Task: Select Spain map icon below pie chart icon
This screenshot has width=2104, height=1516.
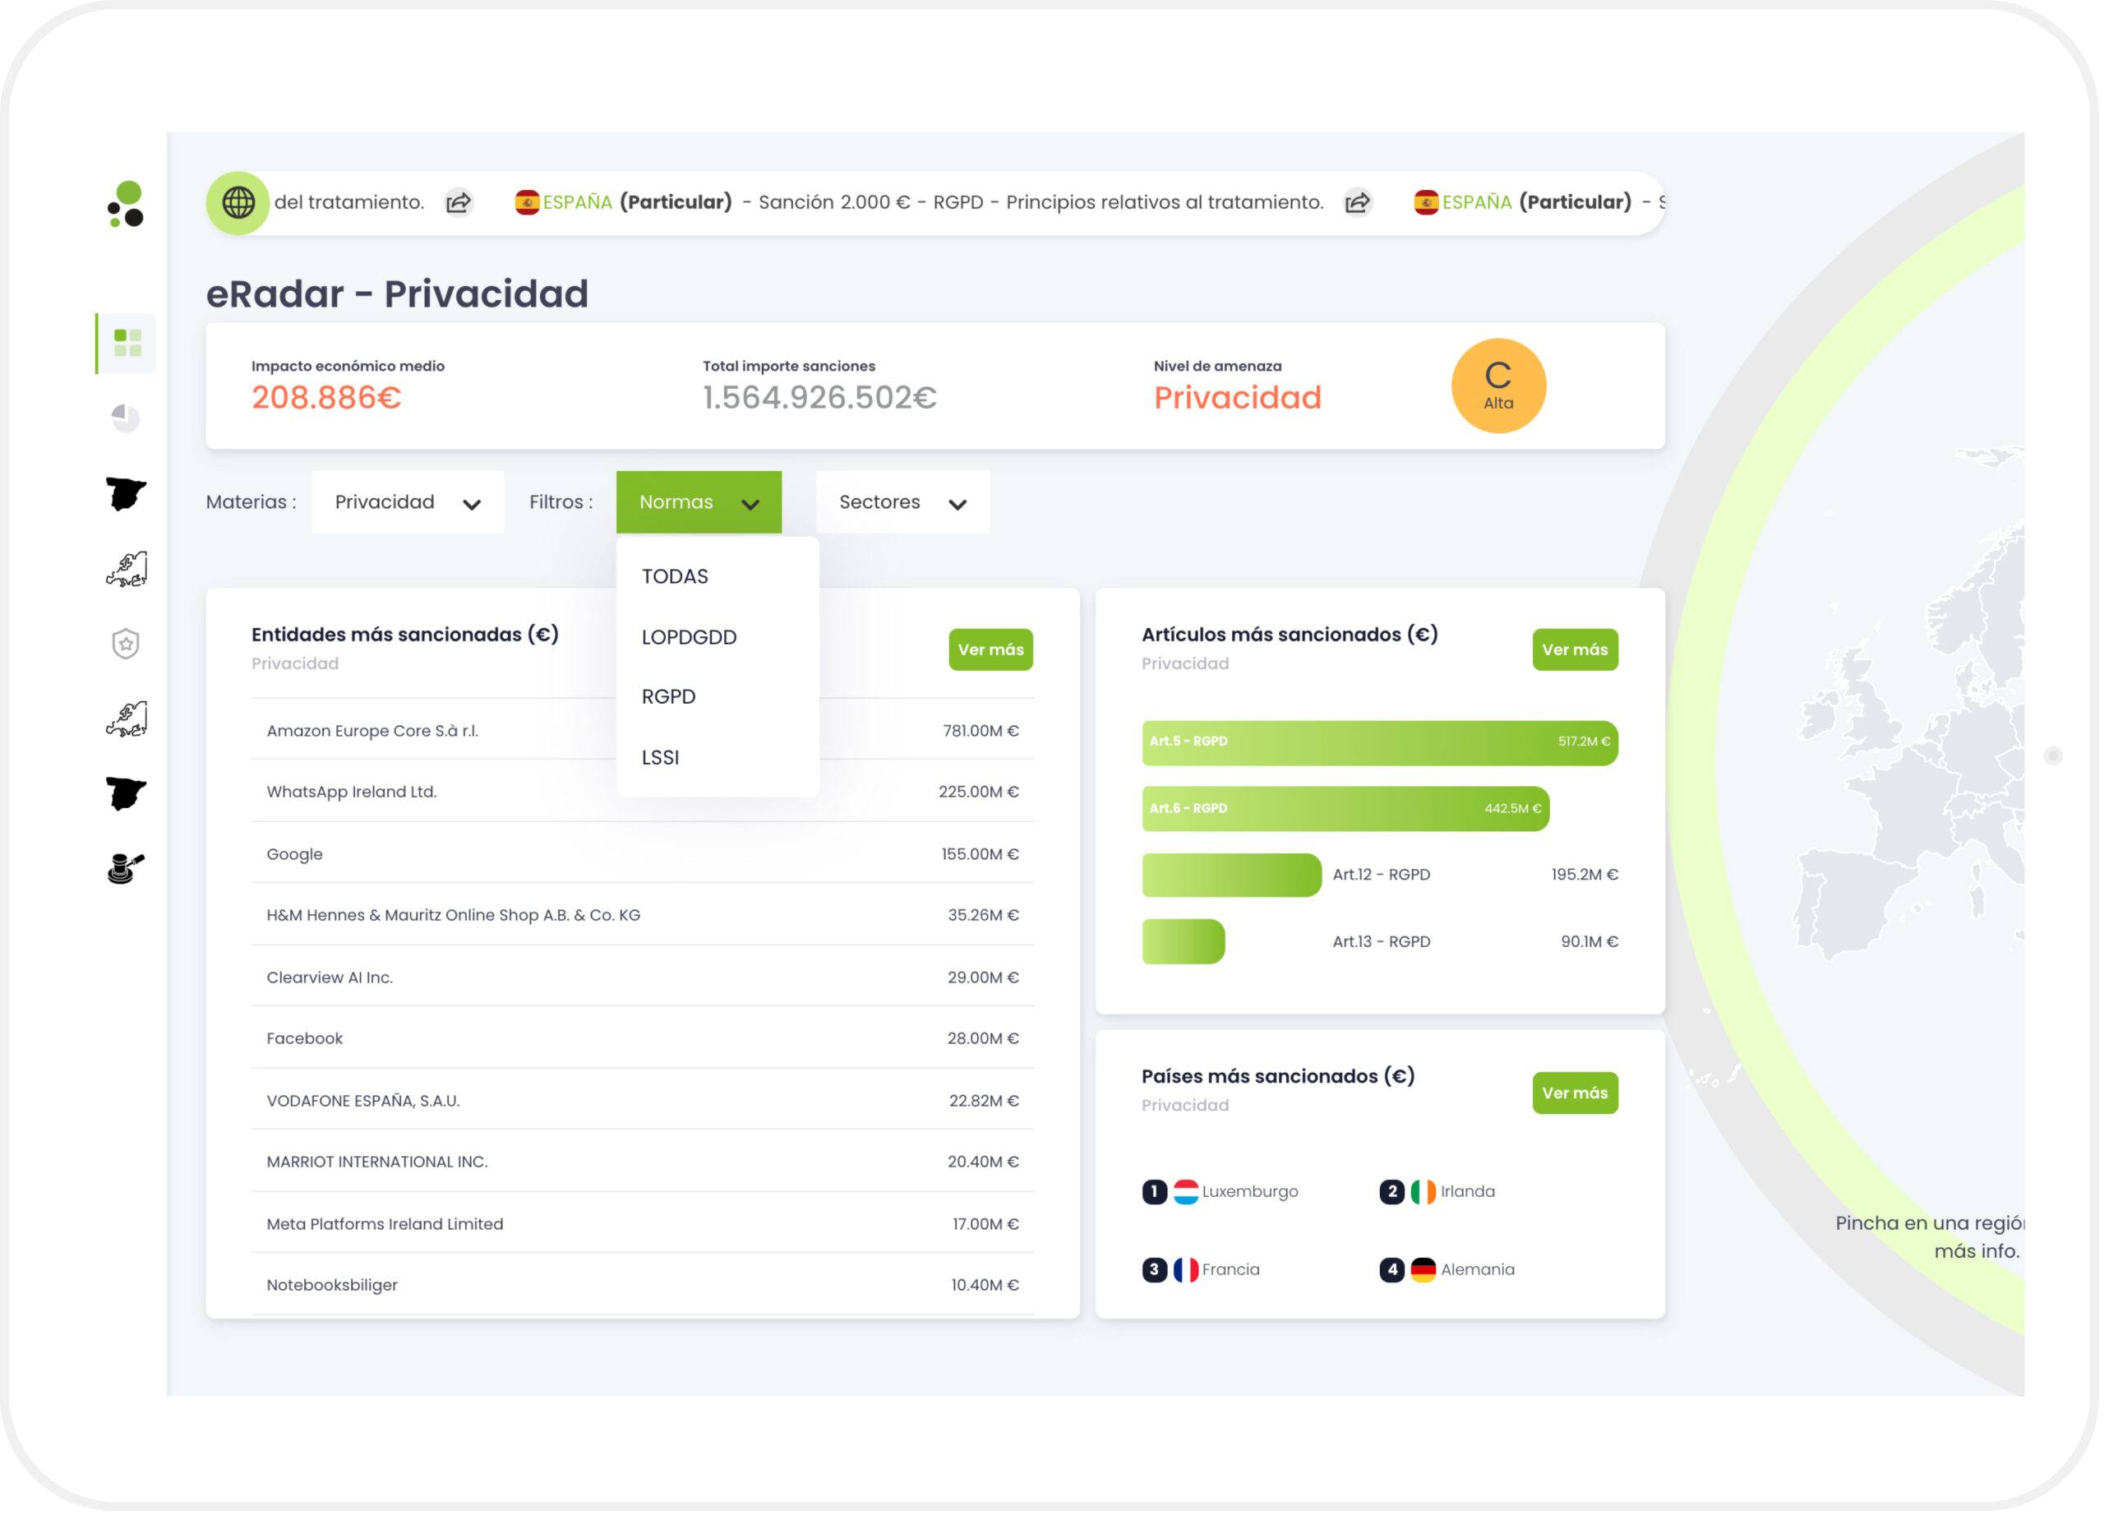Action: [127, 496]
